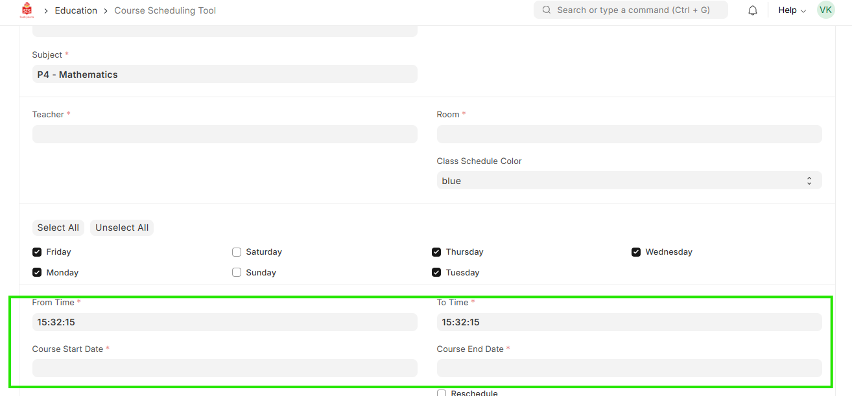Image resolution: width=852 pixels, height=396 pixels.
Task: Open the notifications bell
Action: click(x=752, y=10)
